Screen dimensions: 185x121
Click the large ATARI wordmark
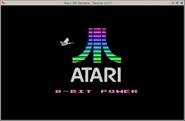[96, 75]
